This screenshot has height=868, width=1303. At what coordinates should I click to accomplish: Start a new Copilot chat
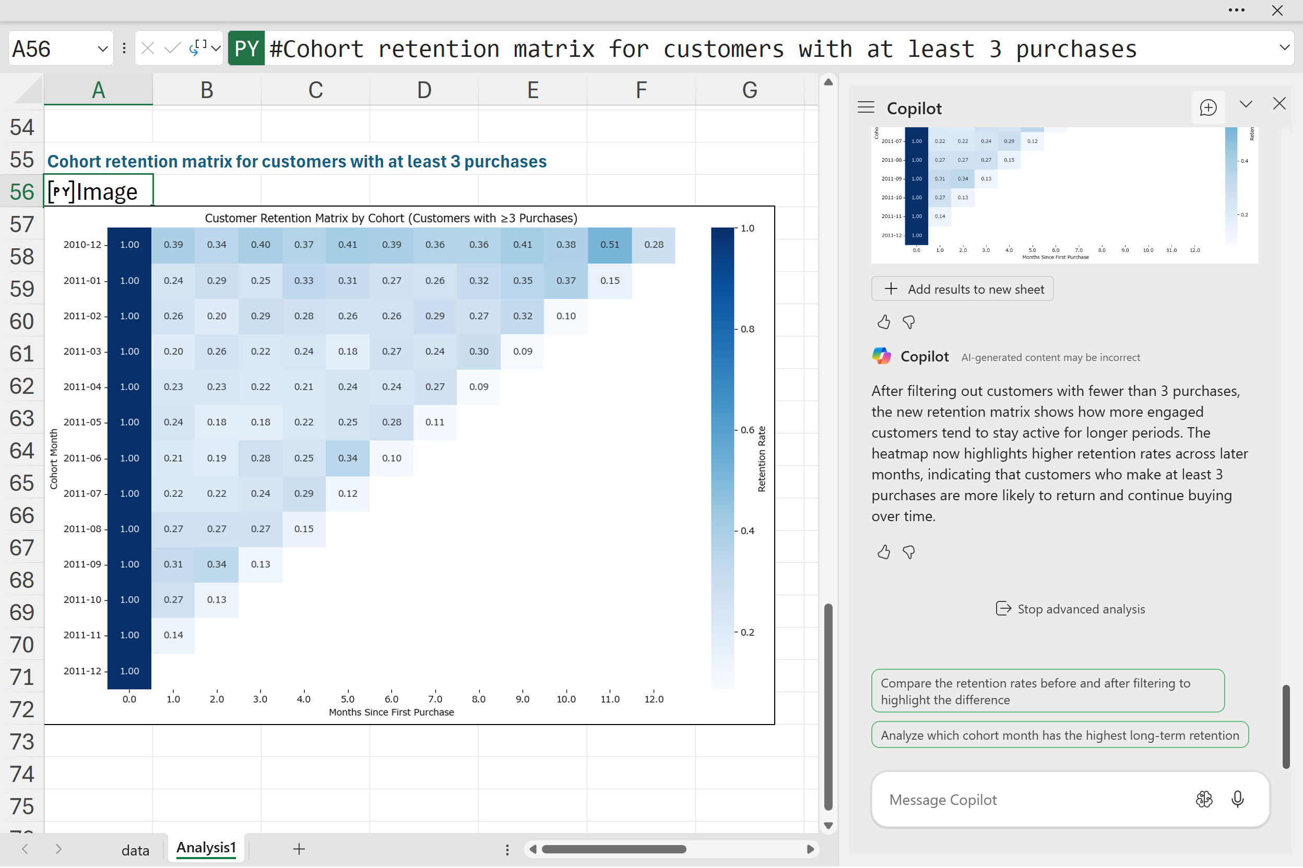1207,107
